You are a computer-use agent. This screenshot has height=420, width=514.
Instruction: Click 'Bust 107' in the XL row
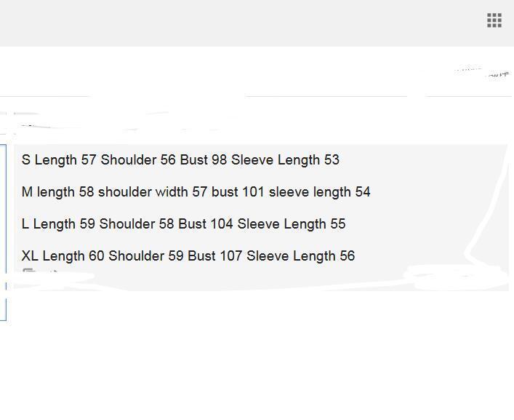pyautogui.click(x=215, y=256)
